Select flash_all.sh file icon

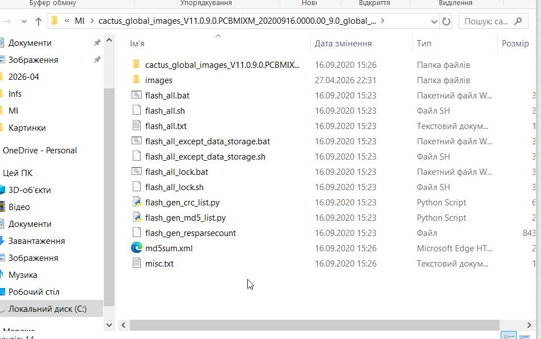pyautogui.click(x=137, y=110)
